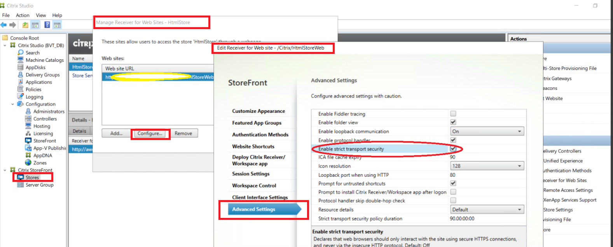Click the Machine Catalogs icon in tree
Image resolution: width=613 pixels, height=247 pixels.
click(x=21, y=60)
